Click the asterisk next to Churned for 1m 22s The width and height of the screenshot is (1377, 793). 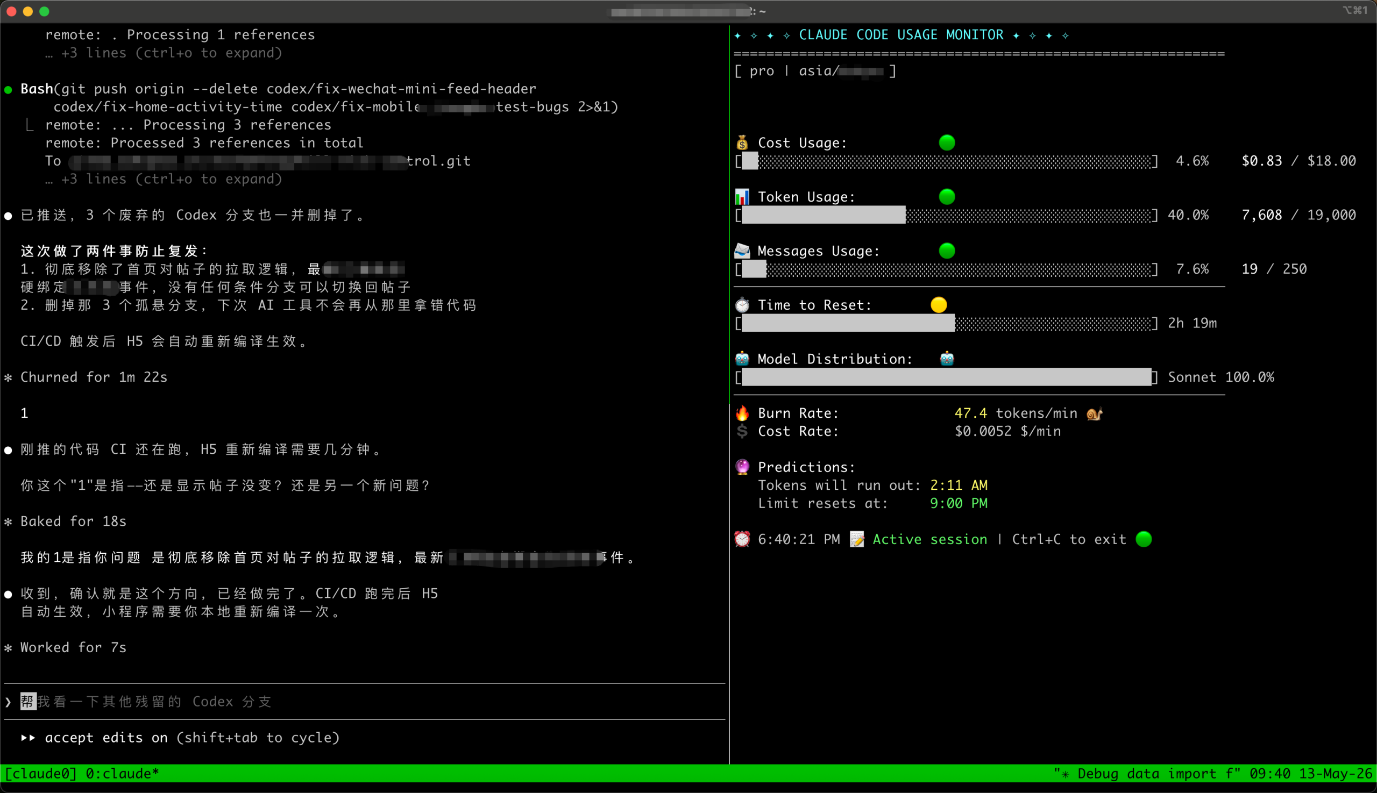pos(8,377)
